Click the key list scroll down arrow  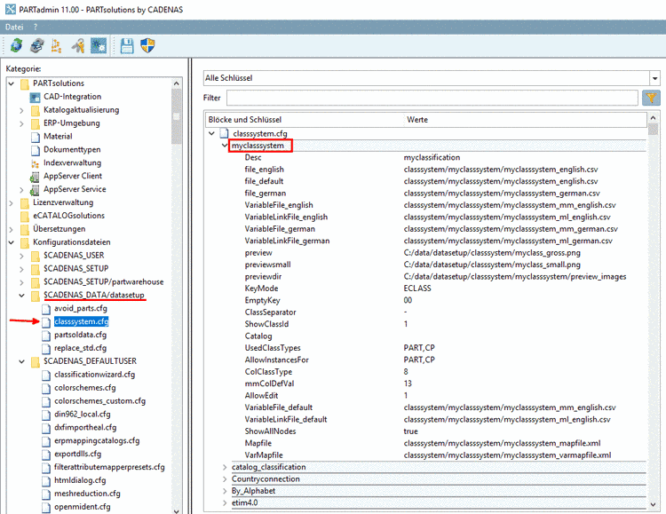654,504
